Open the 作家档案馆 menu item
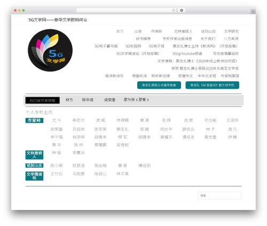 [x=230, y=76]
